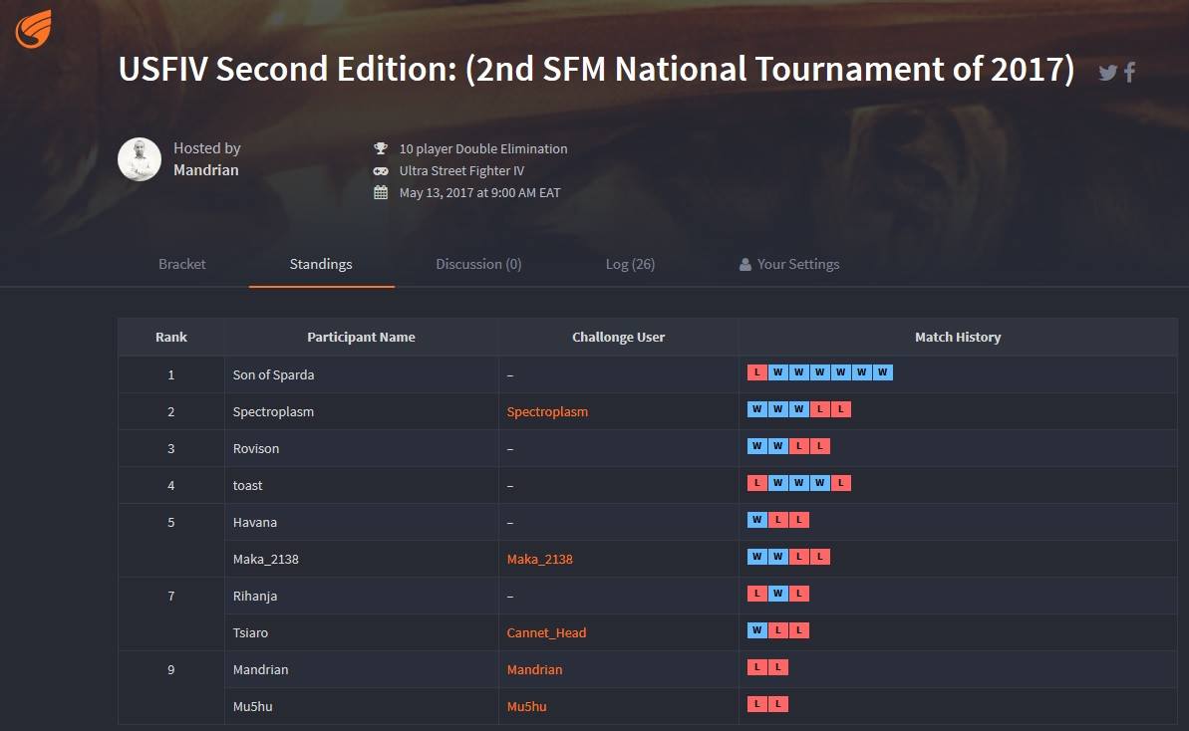1189x731 pixels.
Task: Select participant name Spectroplasm
Action: pyautogui.click(x=274, y=411)
